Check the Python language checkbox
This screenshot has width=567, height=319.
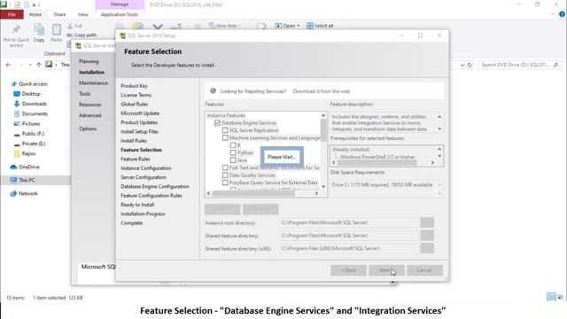(233, 152)
